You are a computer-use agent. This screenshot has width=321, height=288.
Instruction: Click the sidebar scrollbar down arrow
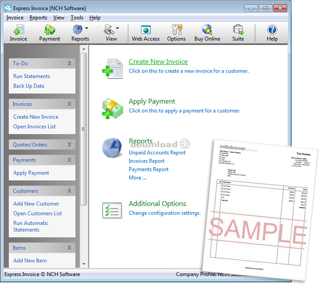84,264
